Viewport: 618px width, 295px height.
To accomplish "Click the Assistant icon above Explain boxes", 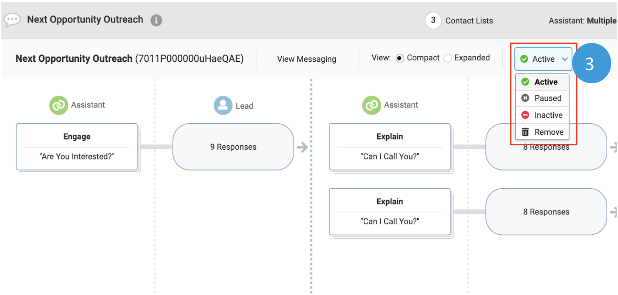I will click(372, 105).
